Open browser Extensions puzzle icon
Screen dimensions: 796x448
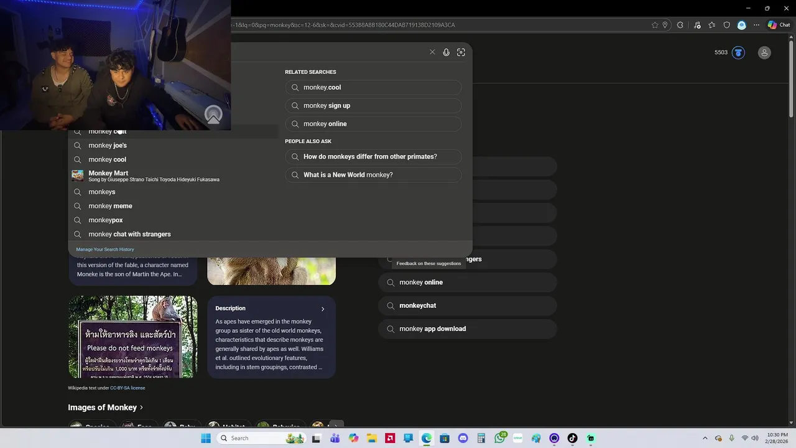tap(680, 25)
